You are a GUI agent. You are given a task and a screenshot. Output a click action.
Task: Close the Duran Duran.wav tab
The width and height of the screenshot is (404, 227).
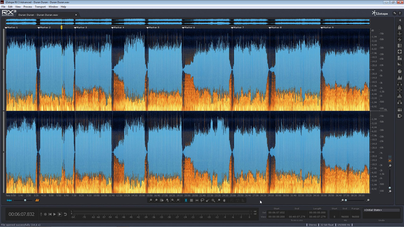coord(76,15)
